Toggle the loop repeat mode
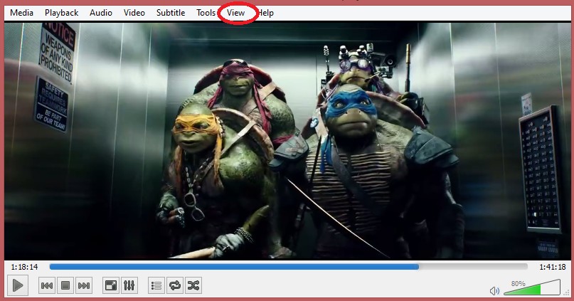574x301 pixels. (x=175, y=285)
